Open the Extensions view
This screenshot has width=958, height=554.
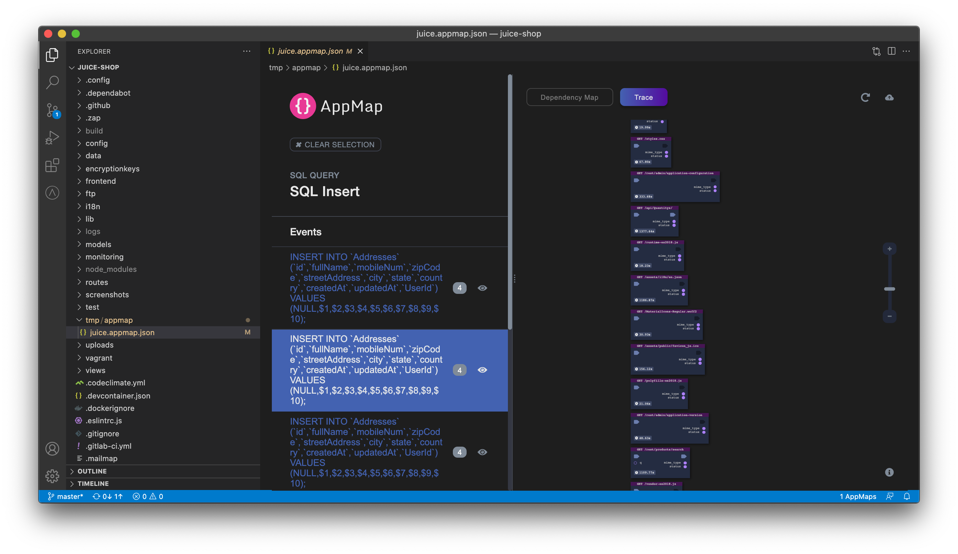point(52,166)
